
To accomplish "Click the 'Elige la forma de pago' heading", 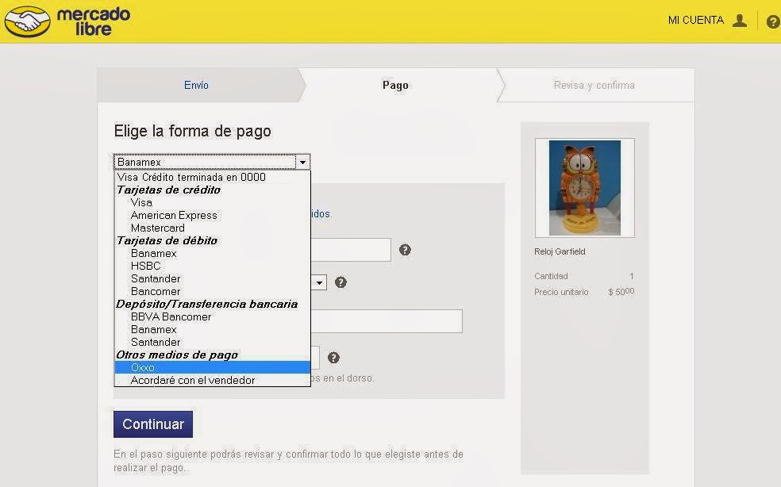I will click(x=193, y=131).
